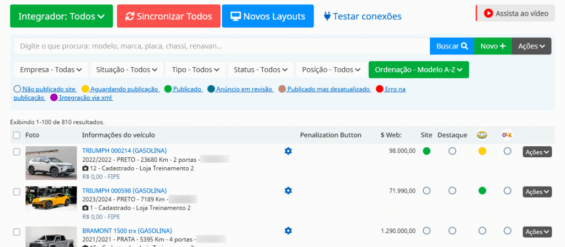Click the Testar conexões link
The width and height of the screenshot is (565, 247).
(363, 16)
